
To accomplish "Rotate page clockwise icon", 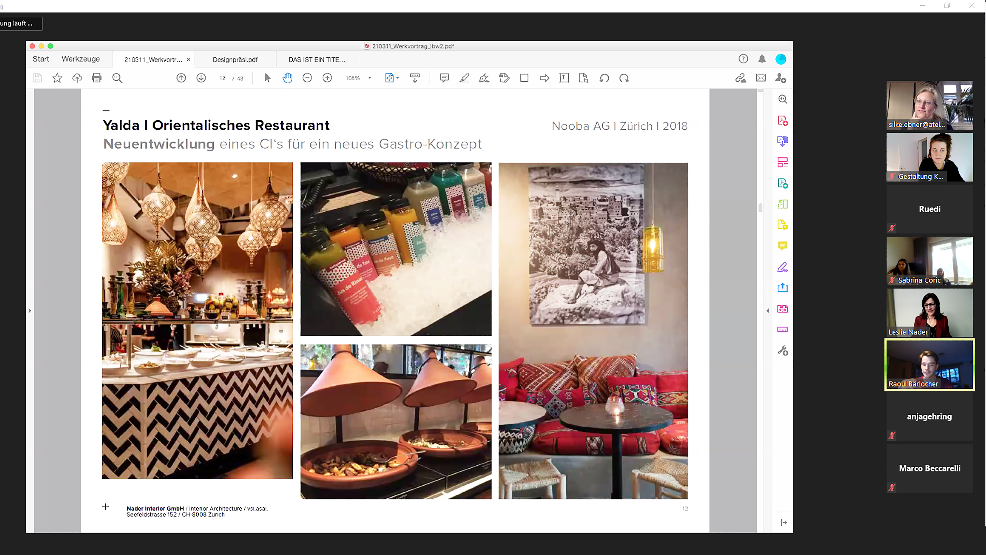I will 624,78.
